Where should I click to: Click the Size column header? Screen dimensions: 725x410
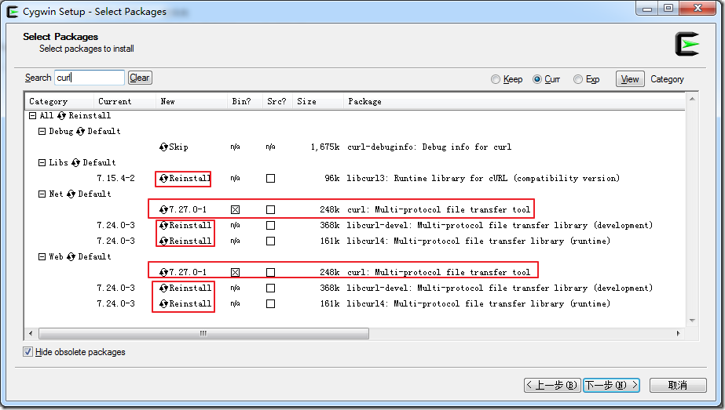tap(318, 102)
